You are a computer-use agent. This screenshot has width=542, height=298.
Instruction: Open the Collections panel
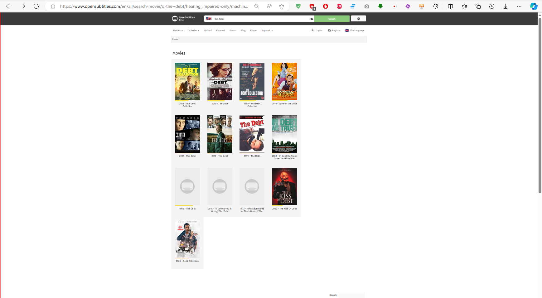point(478,6)
